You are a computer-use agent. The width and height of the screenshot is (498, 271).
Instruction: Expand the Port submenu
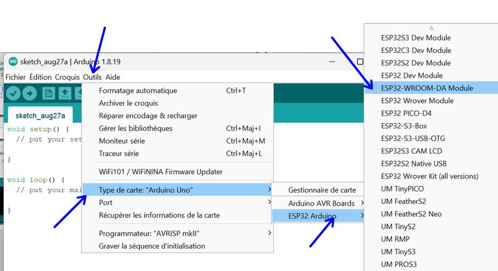click(177, 202)
